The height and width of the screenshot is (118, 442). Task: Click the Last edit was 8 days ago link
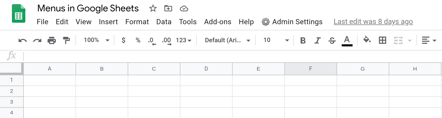[x=373, y=22]
